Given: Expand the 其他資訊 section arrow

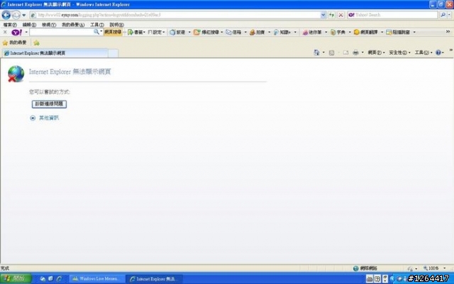Looking at the screenshot, I should click(33, 118).
